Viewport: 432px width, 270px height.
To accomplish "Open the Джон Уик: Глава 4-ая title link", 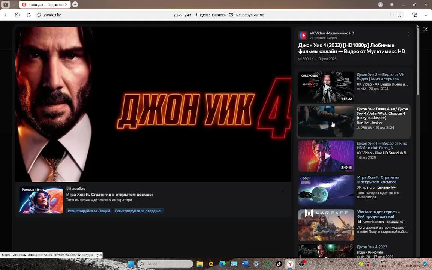I will coord(382,113).
